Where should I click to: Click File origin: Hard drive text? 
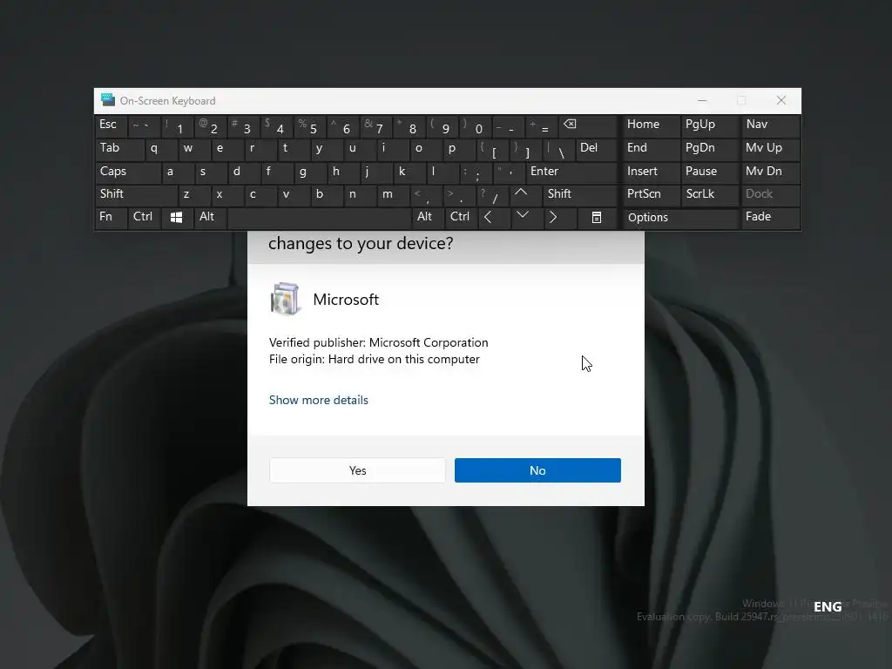(375, 360)
